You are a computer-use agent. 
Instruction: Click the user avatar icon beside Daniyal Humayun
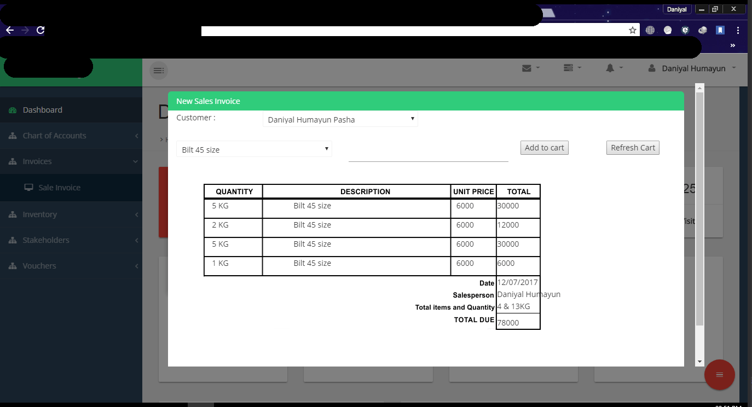point(651,68)
